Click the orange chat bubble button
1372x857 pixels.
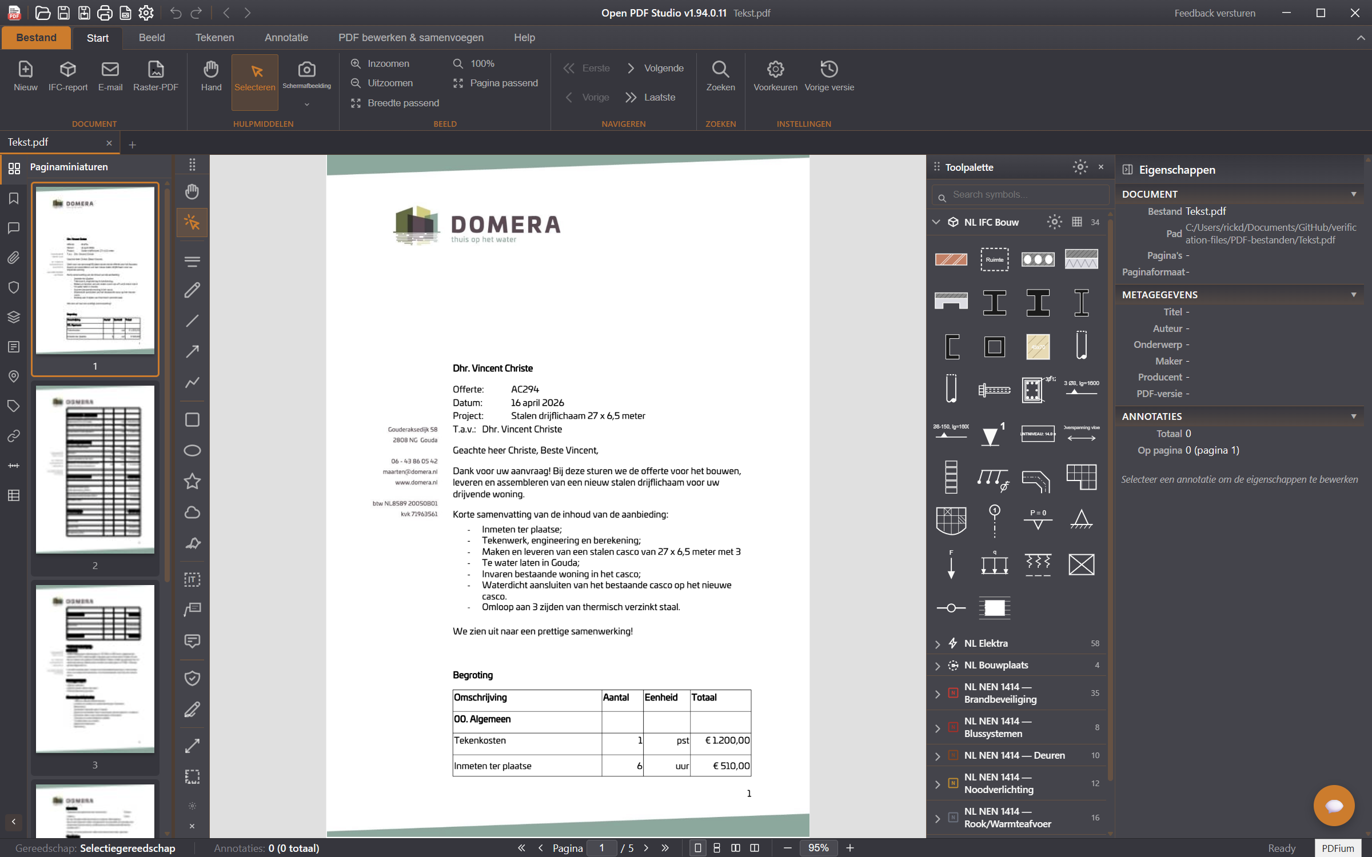point(1334,806)
